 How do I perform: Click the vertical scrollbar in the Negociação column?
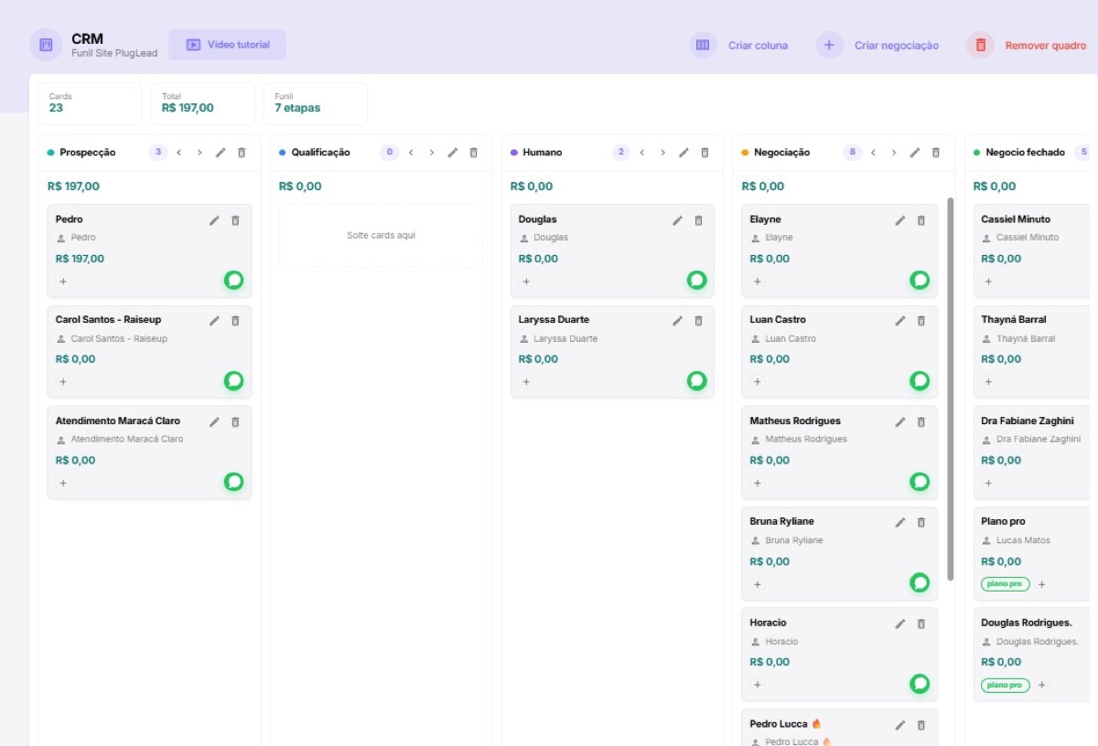951,389
